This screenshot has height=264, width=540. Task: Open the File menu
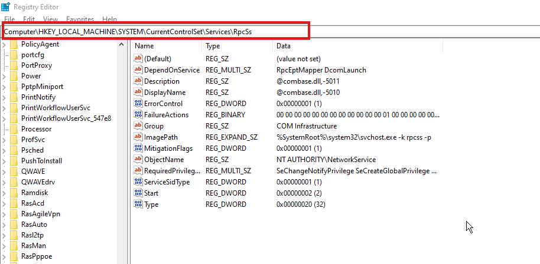click(9, 19)
